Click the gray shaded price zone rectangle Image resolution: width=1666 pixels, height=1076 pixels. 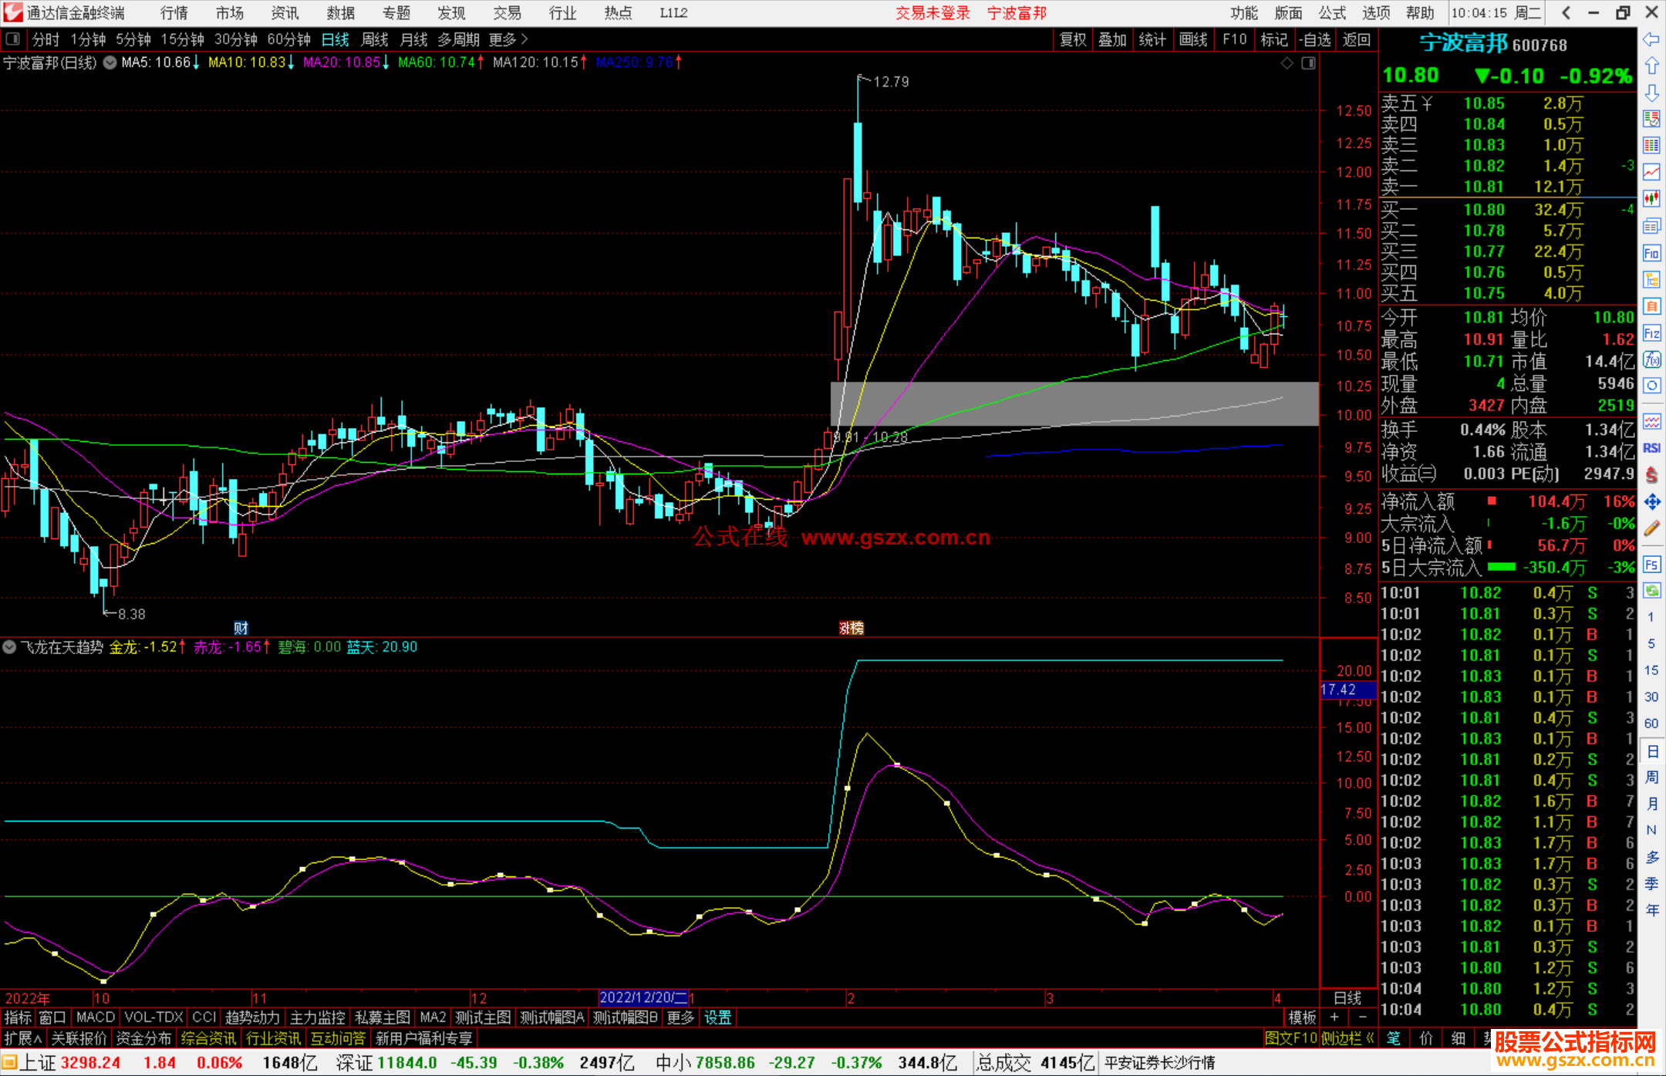[1074, 403]
